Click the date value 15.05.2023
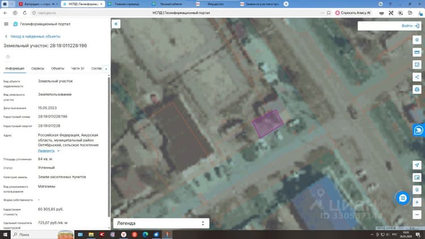 coord(47,108)
